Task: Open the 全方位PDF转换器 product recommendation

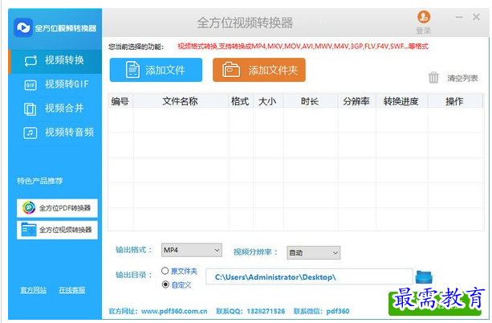Action: [x=57, y=208]
